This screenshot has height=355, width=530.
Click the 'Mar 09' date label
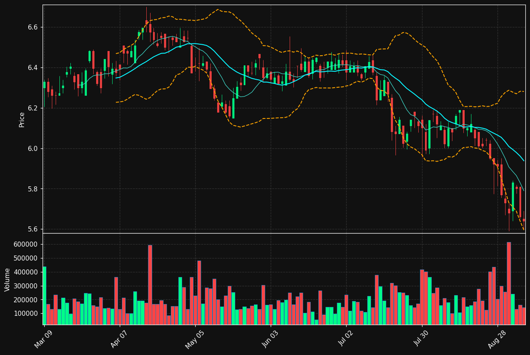(44, 339)
